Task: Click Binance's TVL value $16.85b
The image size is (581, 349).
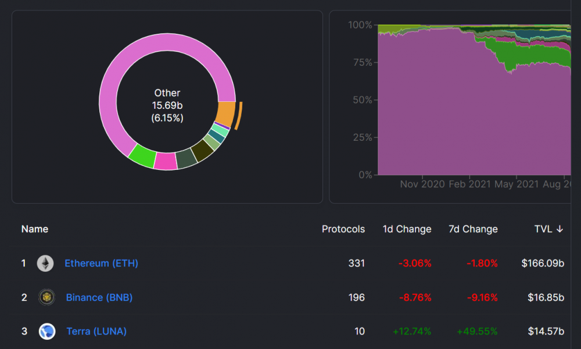Action: [x=546, y=297]
